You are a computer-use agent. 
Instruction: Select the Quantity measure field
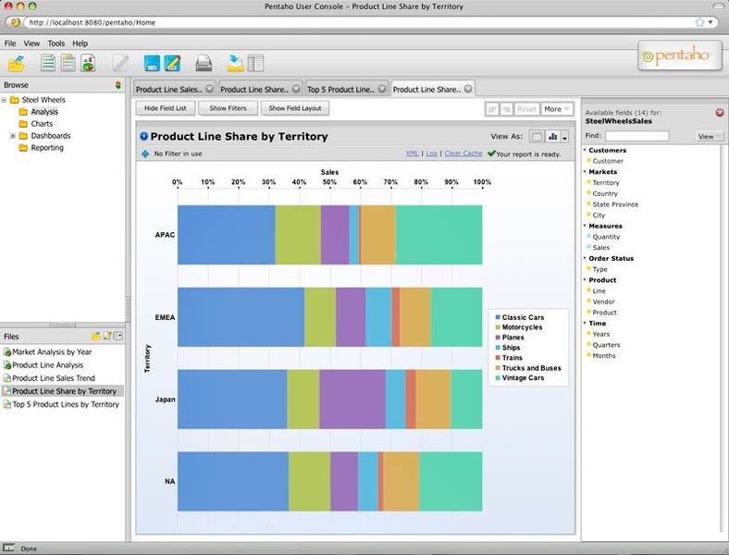click(606, 237)
